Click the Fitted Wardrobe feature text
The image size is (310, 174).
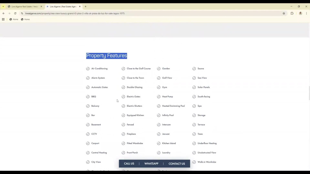(x=135, y=143)
